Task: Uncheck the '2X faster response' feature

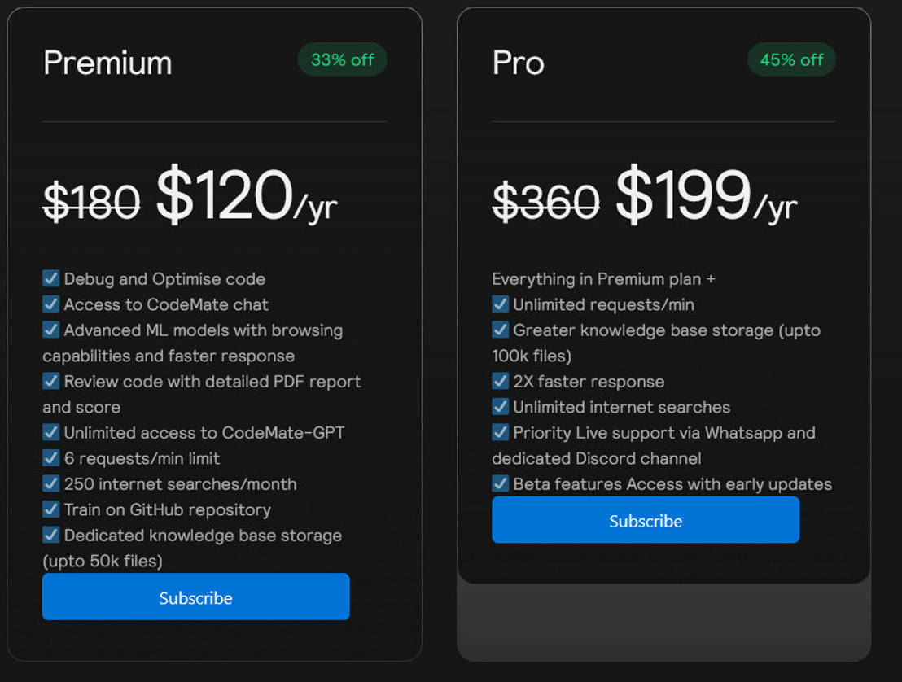Action: (500, 381)
